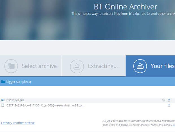
Task: Click the Extracting step tray icon
Action: (x=77, y=66)
